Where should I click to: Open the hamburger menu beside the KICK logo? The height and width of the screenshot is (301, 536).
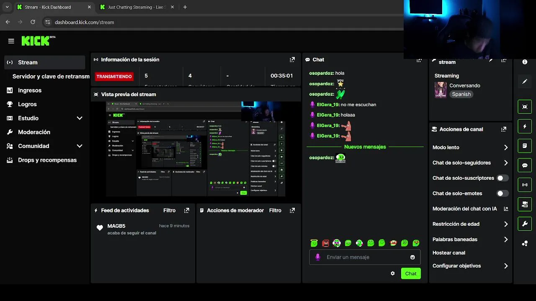(x=11, y=41)
